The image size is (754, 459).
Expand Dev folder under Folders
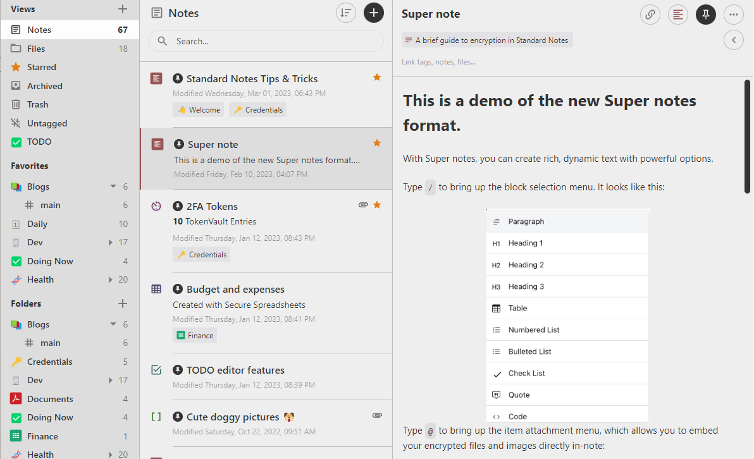click(x=111, y=380)
